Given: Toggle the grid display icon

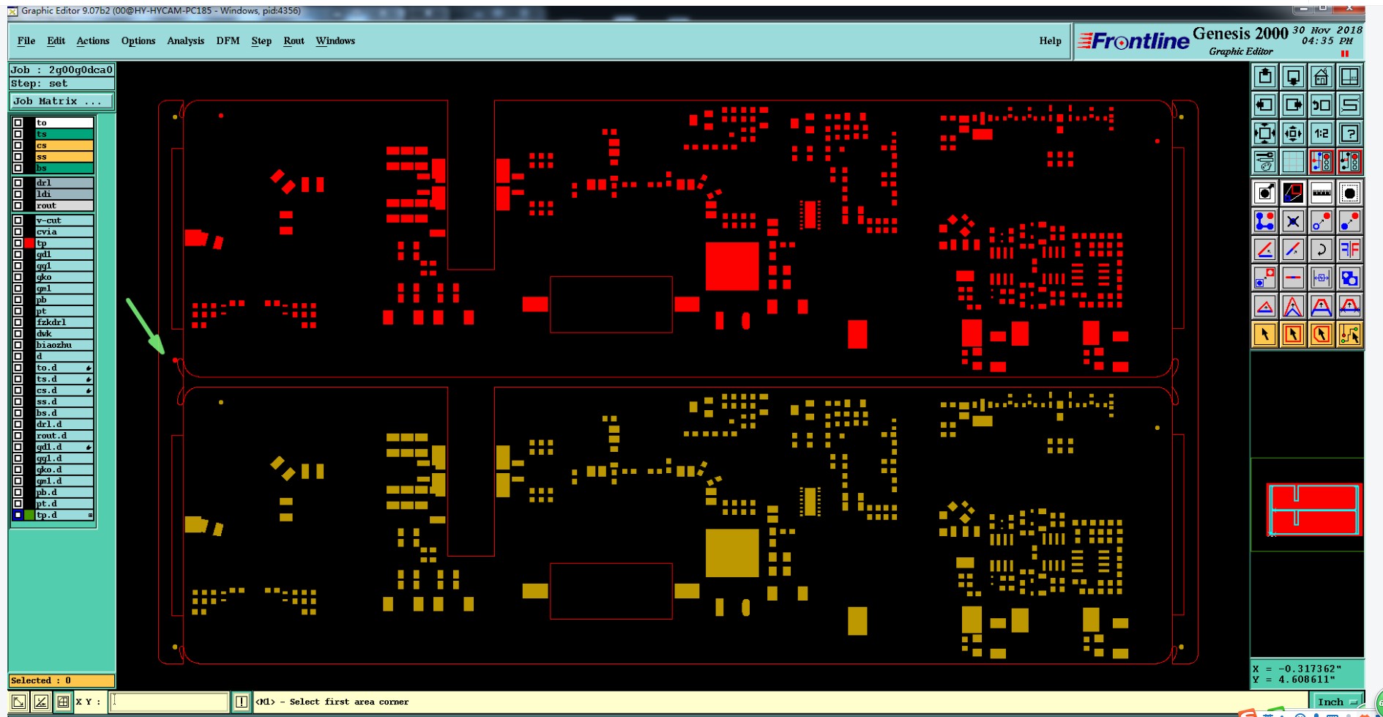Looking at the screenshot, I should tap(1293, 161).
